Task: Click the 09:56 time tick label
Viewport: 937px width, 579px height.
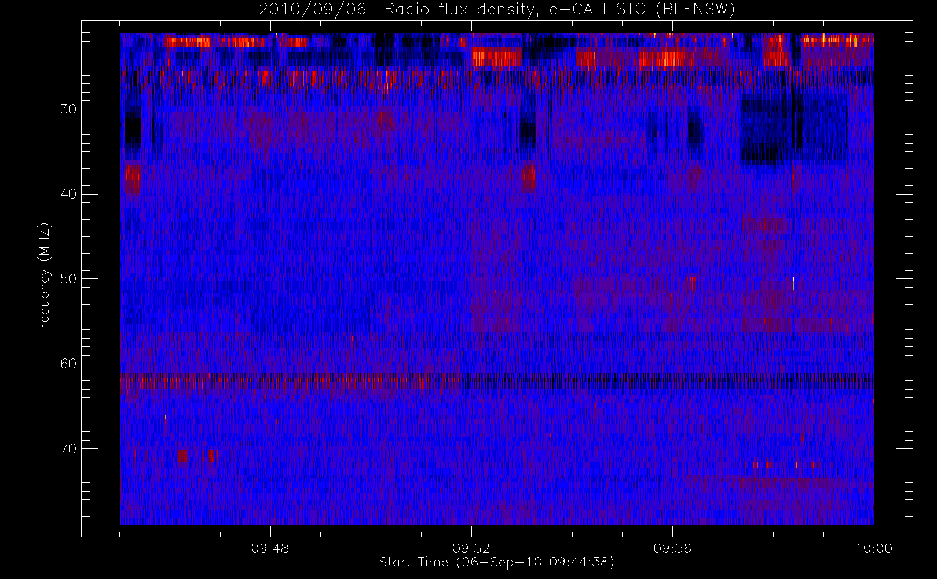Action: [x=672, y=548]
